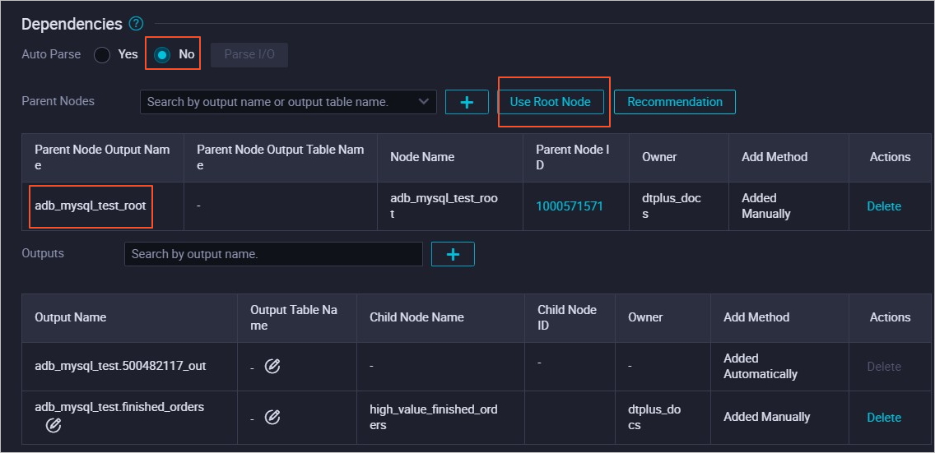Click the high_value_finished_orders child node name
This screenshot has width=935, height=453.
pyautogui.click(x=434, y=418)
